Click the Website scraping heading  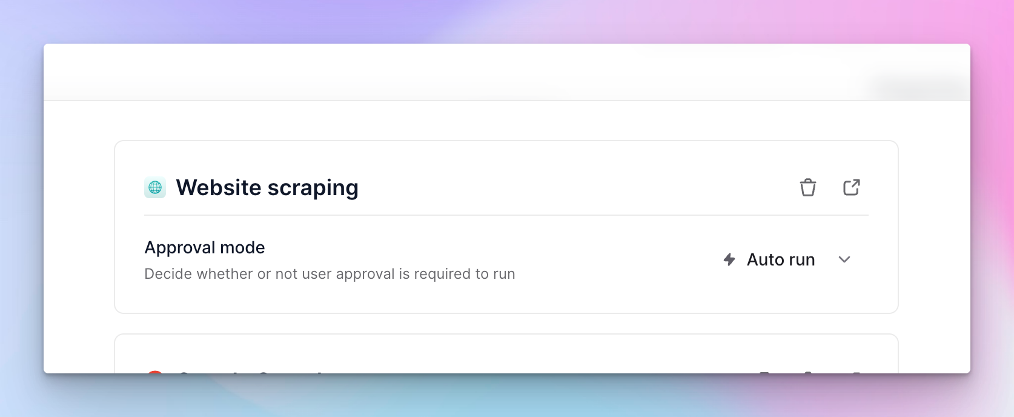267,187
